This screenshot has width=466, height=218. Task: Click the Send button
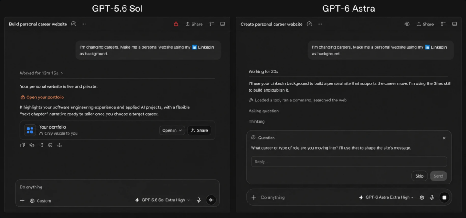click(x=438, y=176)
